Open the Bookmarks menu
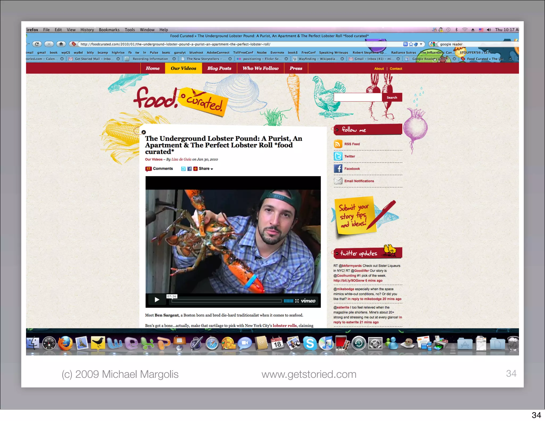The height and width of the screenshot is (421, 545). pos(109,30)
